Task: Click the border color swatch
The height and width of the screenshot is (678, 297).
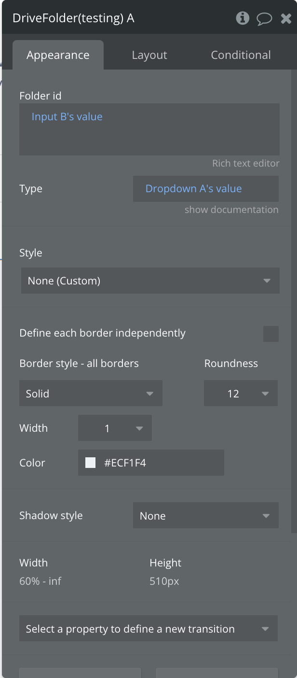Action: (x=90, y=463)
